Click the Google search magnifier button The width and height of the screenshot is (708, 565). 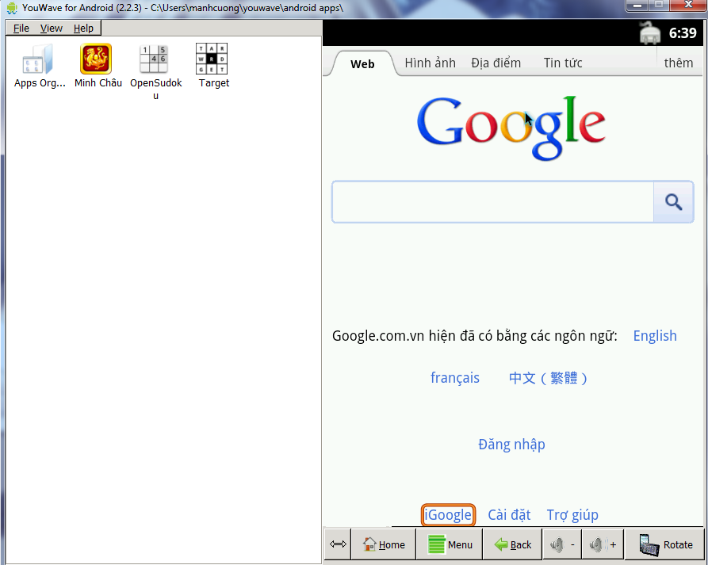coord(673,202)
